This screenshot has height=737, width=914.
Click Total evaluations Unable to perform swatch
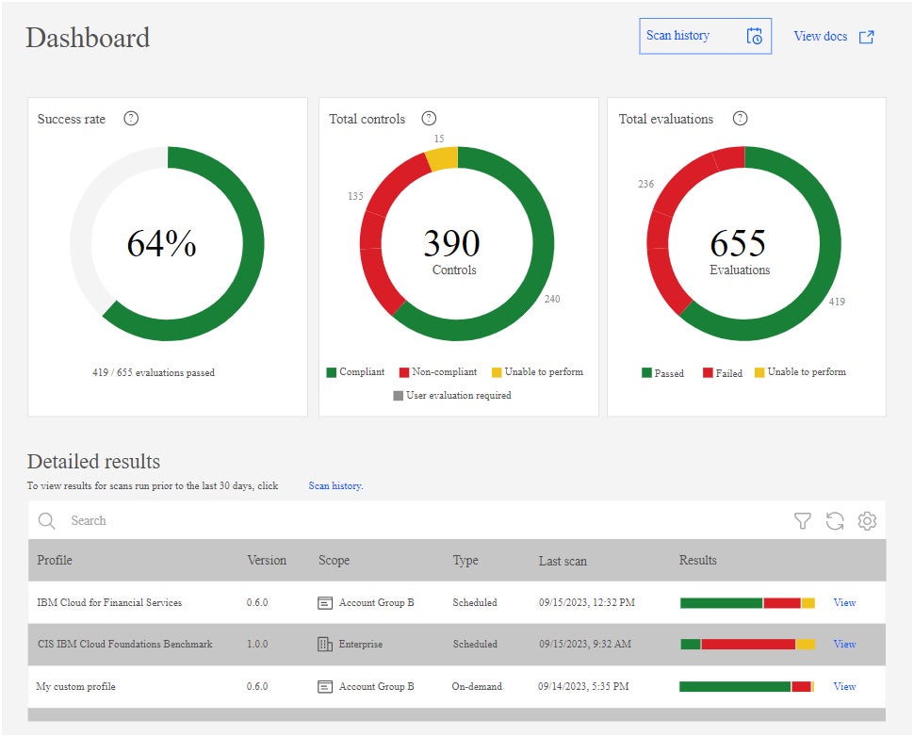tap(759, 372)
